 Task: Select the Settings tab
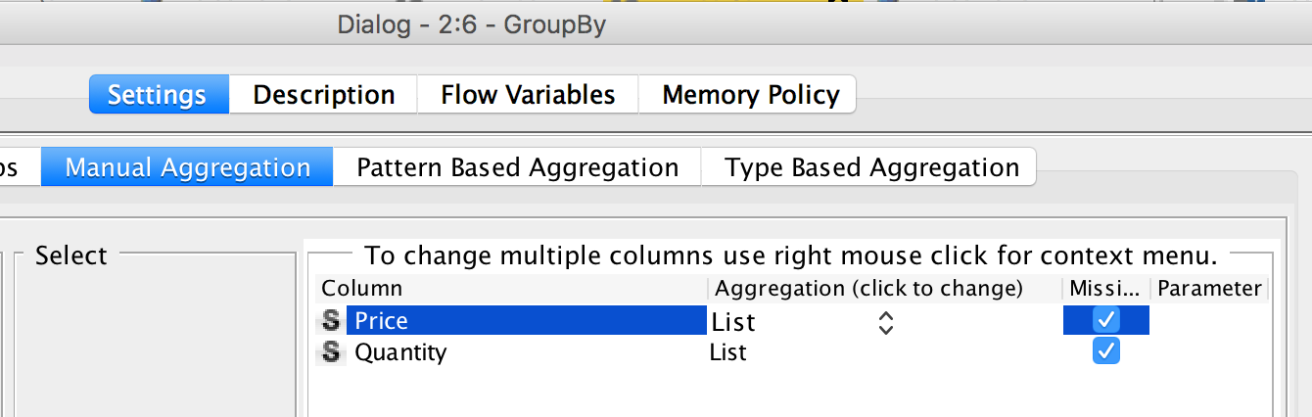click(158, 95)
